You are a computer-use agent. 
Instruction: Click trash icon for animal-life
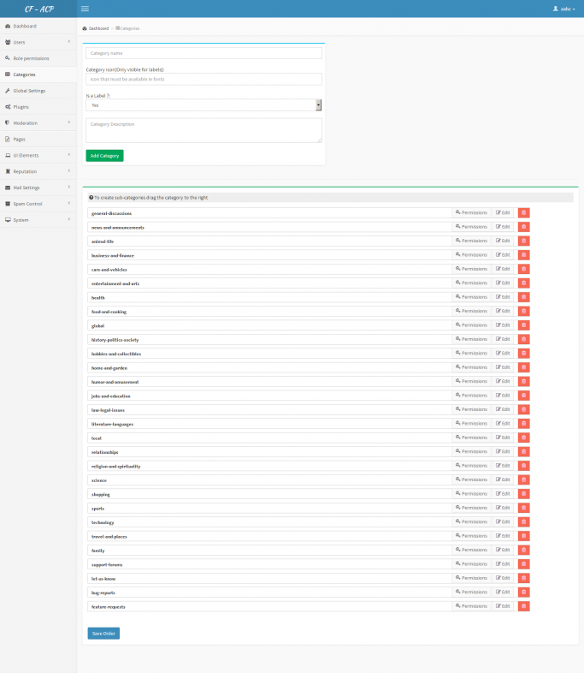point(523,241)
